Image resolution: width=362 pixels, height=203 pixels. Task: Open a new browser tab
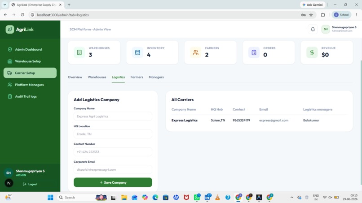click(69, 4)
